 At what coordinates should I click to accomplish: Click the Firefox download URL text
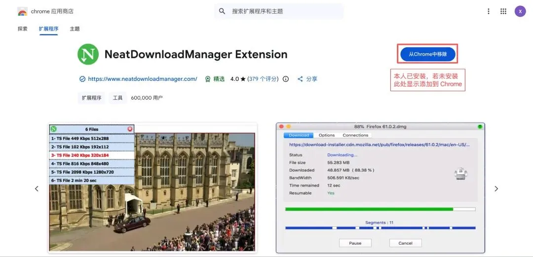380,145
